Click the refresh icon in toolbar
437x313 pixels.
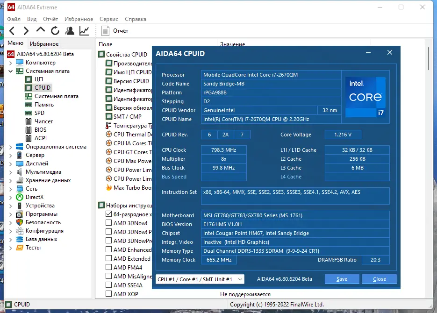pyautogui.click(x=55, y=31)
